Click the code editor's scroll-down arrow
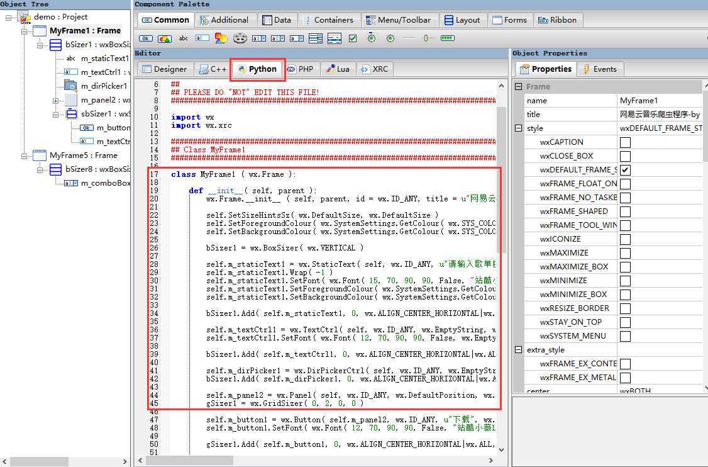Screen dimensions: 708x467 pyautogui.click(x=501, y=449)
